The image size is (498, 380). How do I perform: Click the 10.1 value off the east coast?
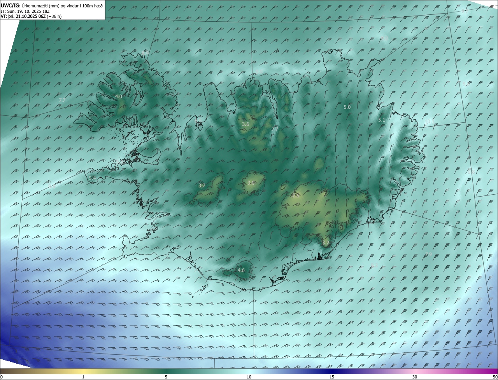point(429,121)
